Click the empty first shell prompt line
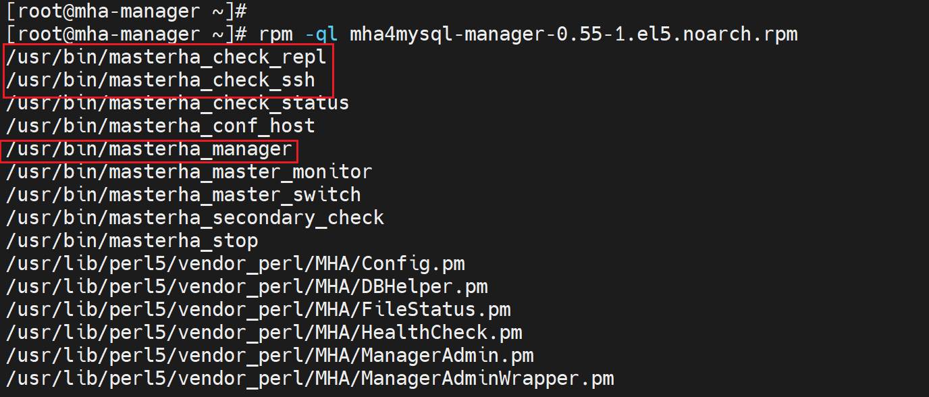The width and height of the screenshot is (929, 397). click(x=126, y=11)
